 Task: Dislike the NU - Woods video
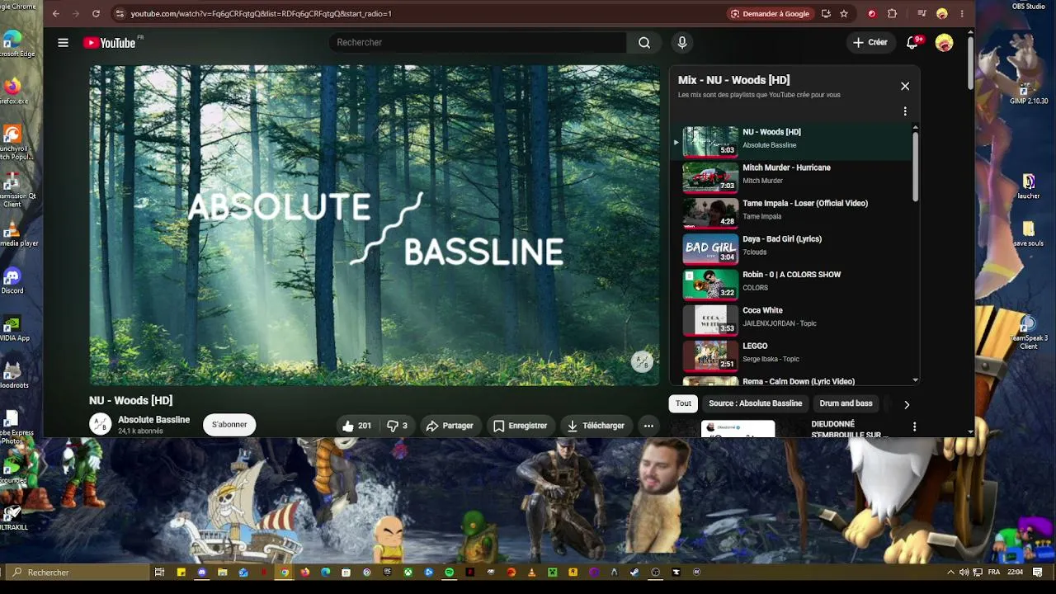[397, 426]
